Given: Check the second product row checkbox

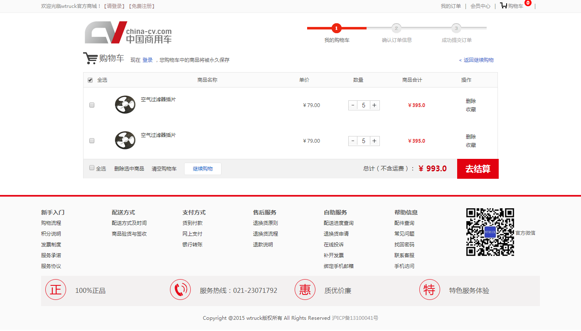Looking at the screenshot, I should 92,141.
